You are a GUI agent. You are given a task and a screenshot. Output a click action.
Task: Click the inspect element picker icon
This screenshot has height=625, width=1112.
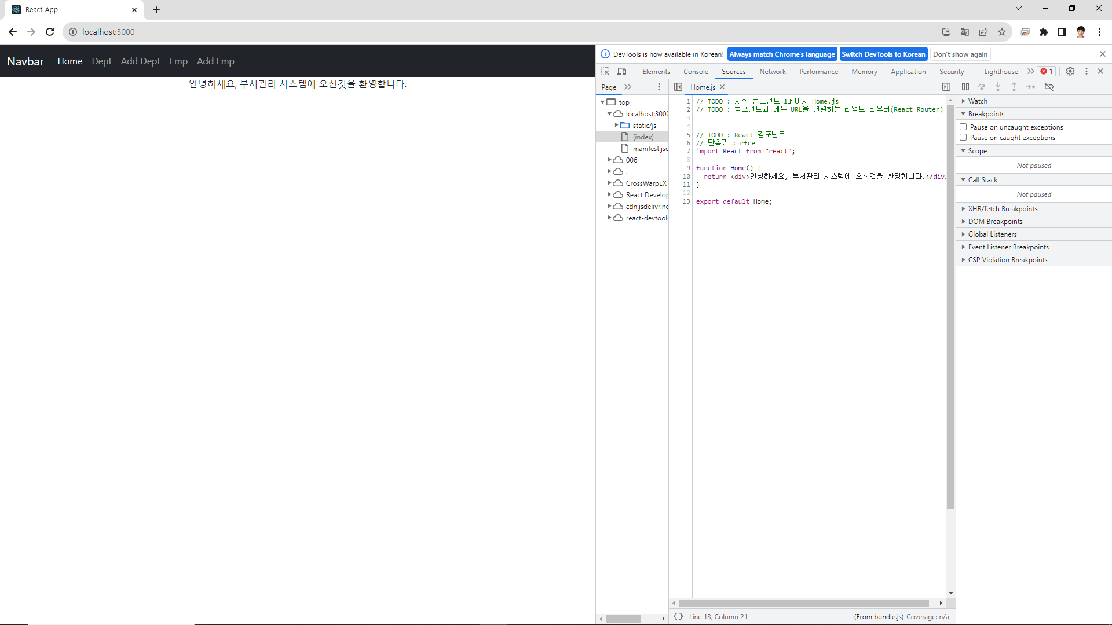605,71
